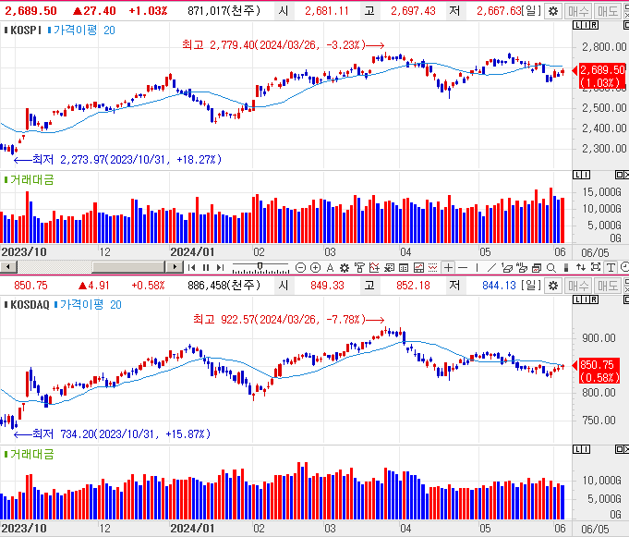Maximize the KOSDAQ volume panel square icon

coord(620,449)
